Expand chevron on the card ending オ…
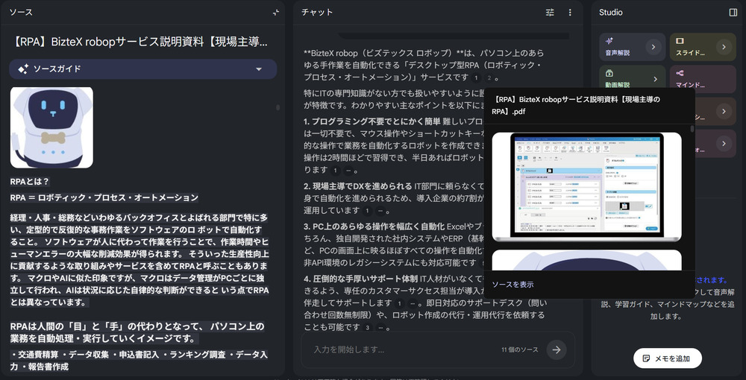The width and height of the screenshot is (746, 380). point(724,144)
